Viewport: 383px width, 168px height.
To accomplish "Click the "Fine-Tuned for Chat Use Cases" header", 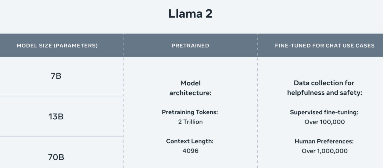I will tap(325, 46).
